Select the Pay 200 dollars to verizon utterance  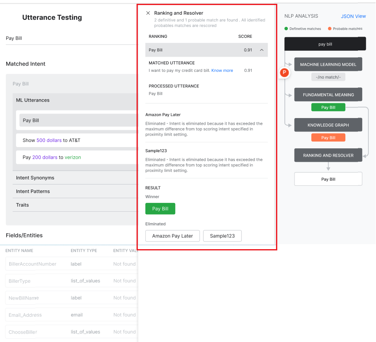tap(52, 157)
